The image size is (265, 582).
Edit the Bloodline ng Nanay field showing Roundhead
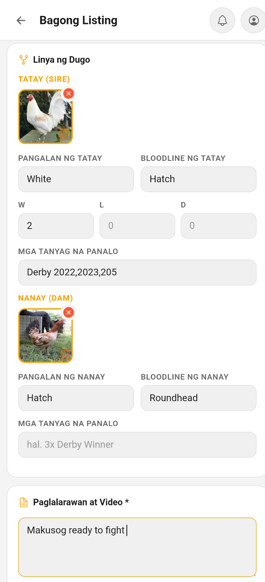click(x=198, y=398)
